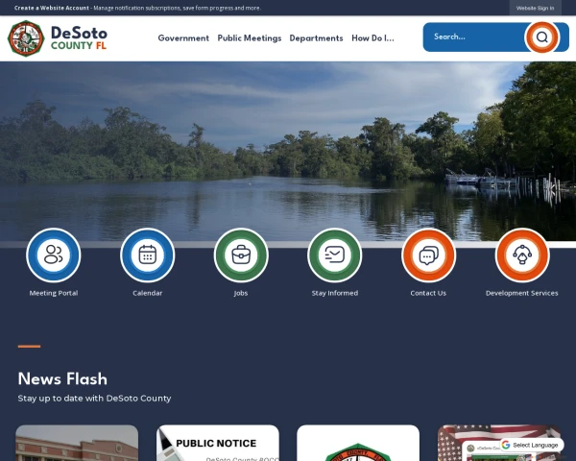Click the Calendar text label

click(147, 293)
